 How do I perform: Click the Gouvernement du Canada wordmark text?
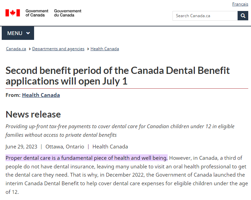pyautogui.click(x=68, y=13)
